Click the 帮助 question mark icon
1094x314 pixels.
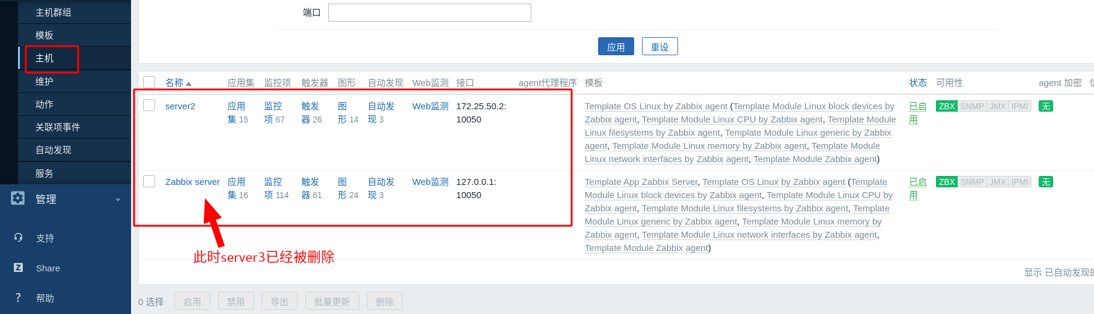[x=18, y=298]
